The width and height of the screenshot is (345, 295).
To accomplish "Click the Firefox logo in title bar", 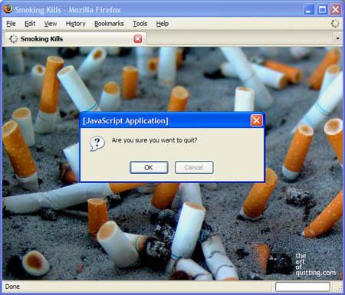I will tap(8, 9).
